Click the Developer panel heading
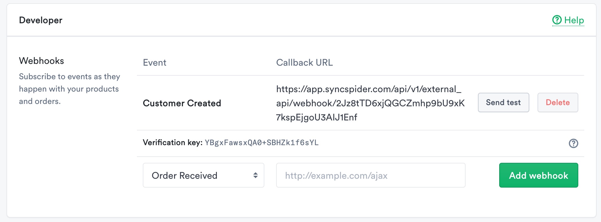Screen dimensions: 601x222 click(x=41, y=20)
